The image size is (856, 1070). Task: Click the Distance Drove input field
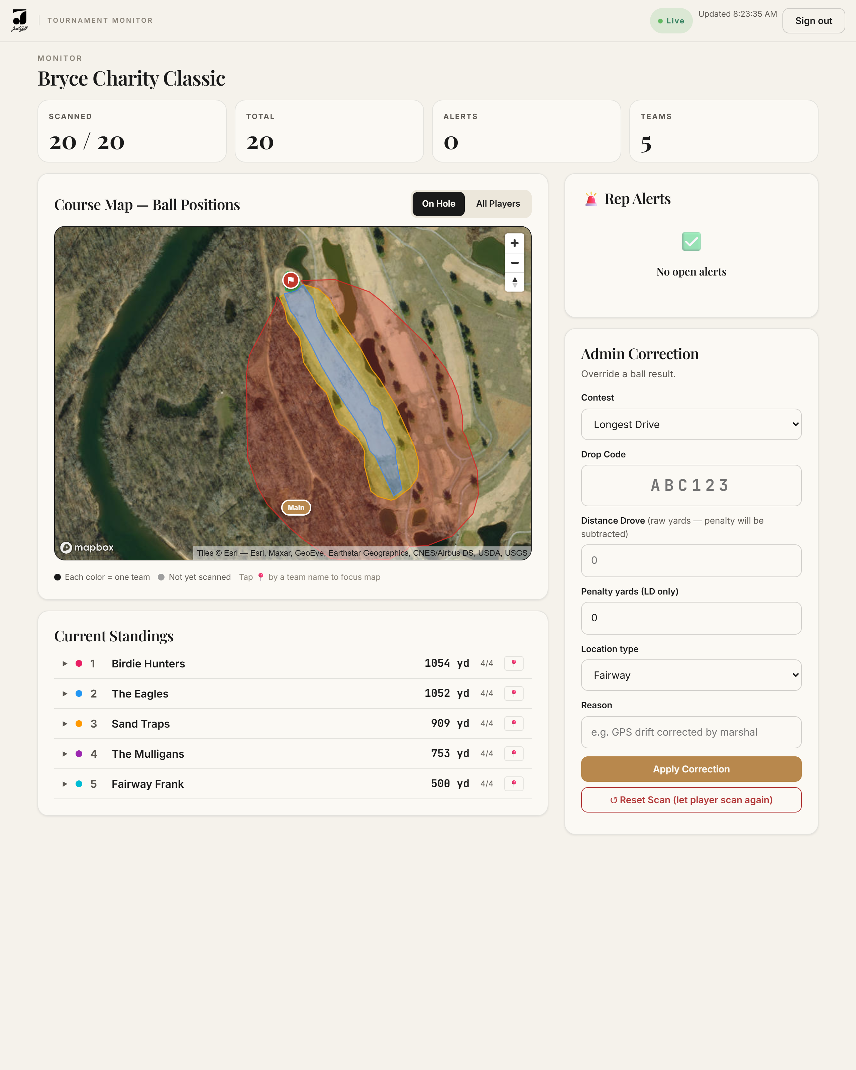click(x=691, y=560)
